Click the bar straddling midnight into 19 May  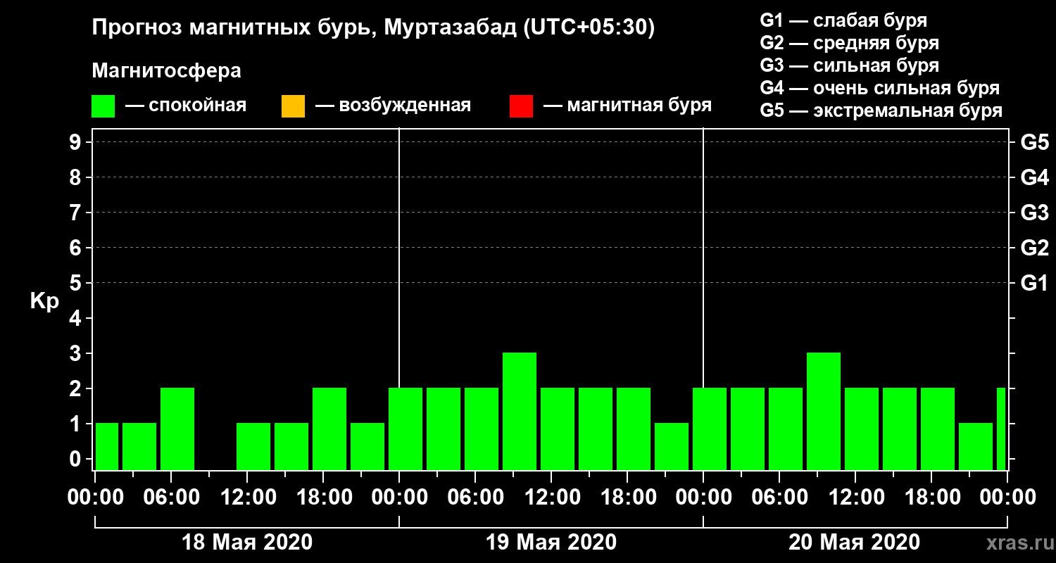(x=406, y=429)
